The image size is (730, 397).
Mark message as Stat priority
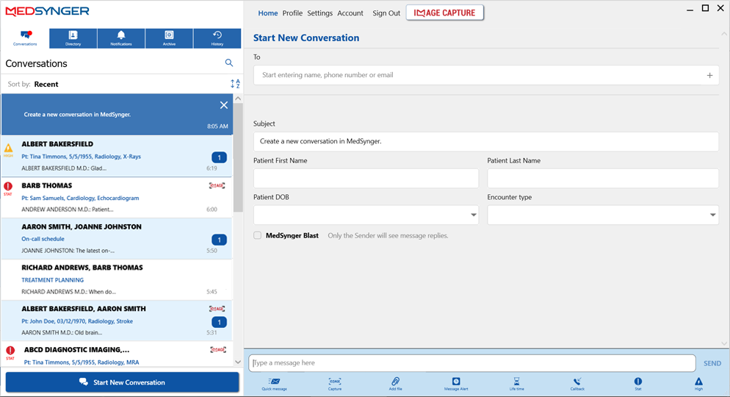point(637,384)
